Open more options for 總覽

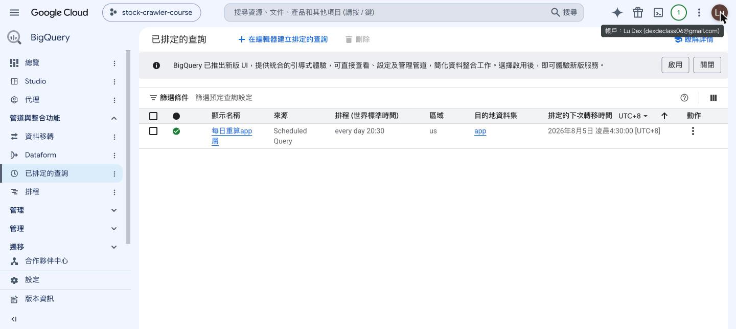(114, 63)
